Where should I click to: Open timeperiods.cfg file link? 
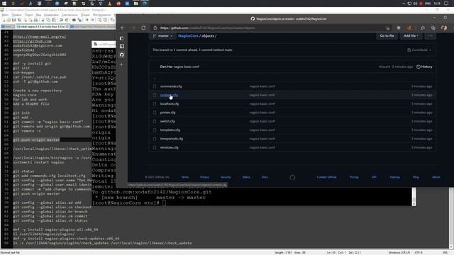[x=172, y=139]
